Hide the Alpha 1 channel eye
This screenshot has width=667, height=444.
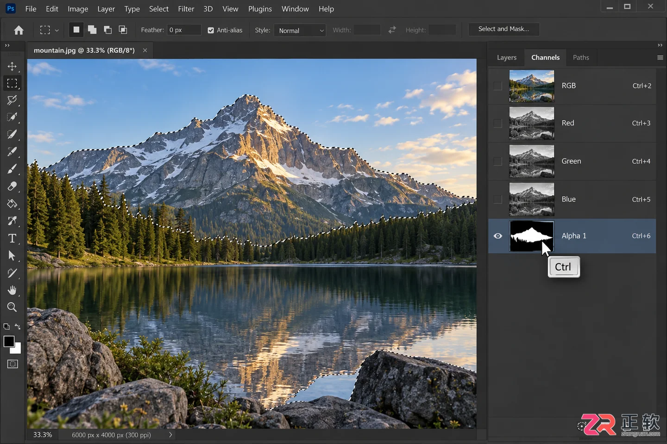click(498, 236)
